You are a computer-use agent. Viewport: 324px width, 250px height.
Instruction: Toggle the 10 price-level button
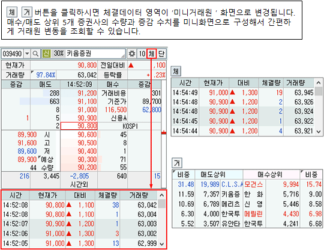click(142, 54)
